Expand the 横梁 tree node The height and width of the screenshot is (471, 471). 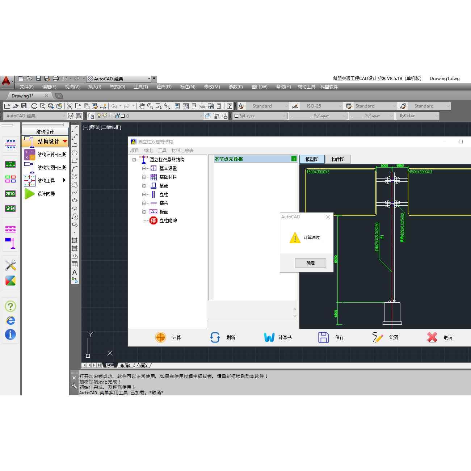(x=144, y=203)
